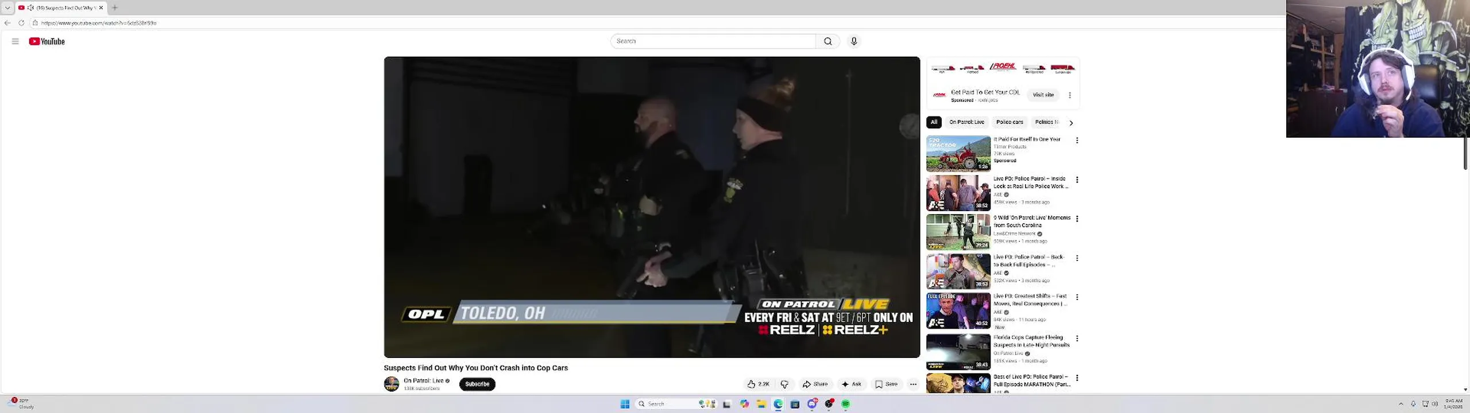1470x413 pixels.
Task: Switch to Microsoft Edge on the taskbar
Action: point(778,404)
